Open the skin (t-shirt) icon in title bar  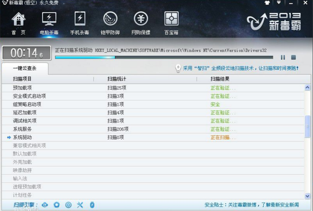click(x=267, y=3)
